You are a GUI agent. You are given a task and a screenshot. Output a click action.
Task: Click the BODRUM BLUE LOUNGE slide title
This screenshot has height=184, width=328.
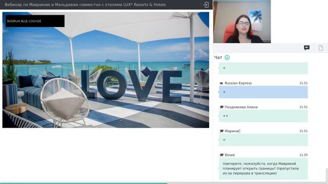[24, 21]
